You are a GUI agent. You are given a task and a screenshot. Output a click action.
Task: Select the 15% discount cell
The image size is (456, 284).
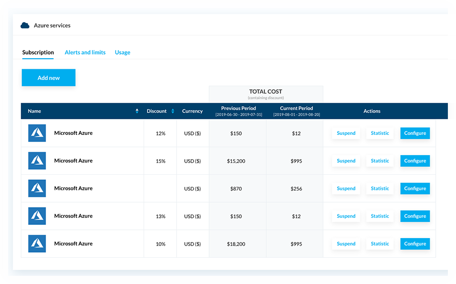point(160,161)
